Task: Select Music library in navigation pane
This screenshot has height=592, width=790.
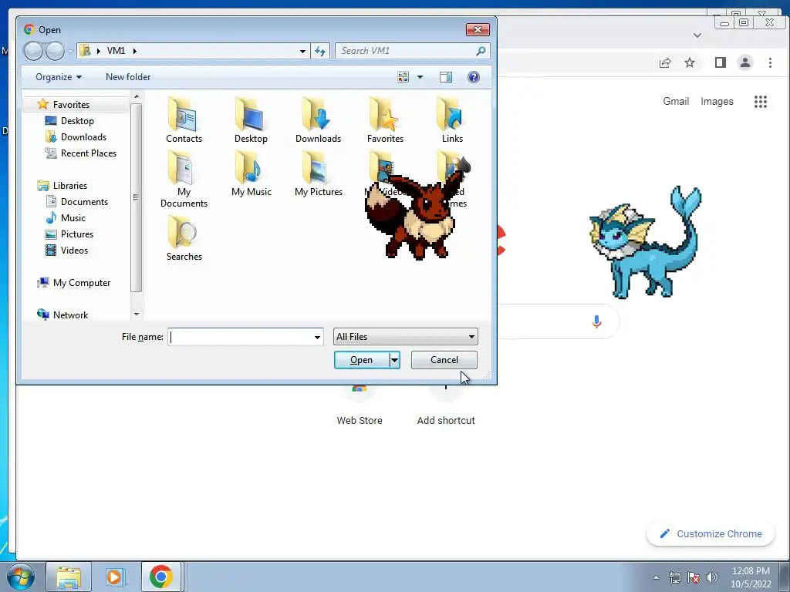Action: [x=66, y=217]
